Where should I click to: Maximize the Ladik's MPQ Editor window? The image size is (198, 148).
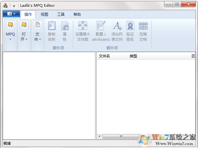(177, 4)
